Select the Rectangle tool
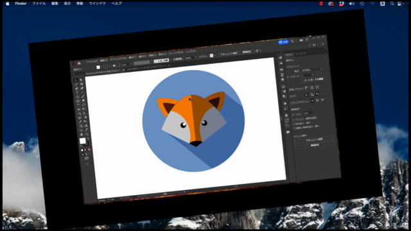 coord(78,97)
